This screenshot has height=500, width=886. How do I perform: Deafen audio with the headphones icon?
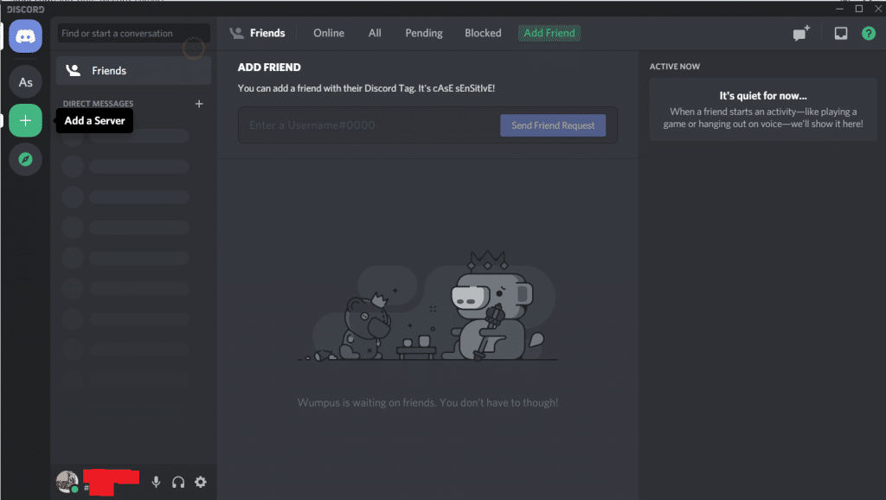177,482
